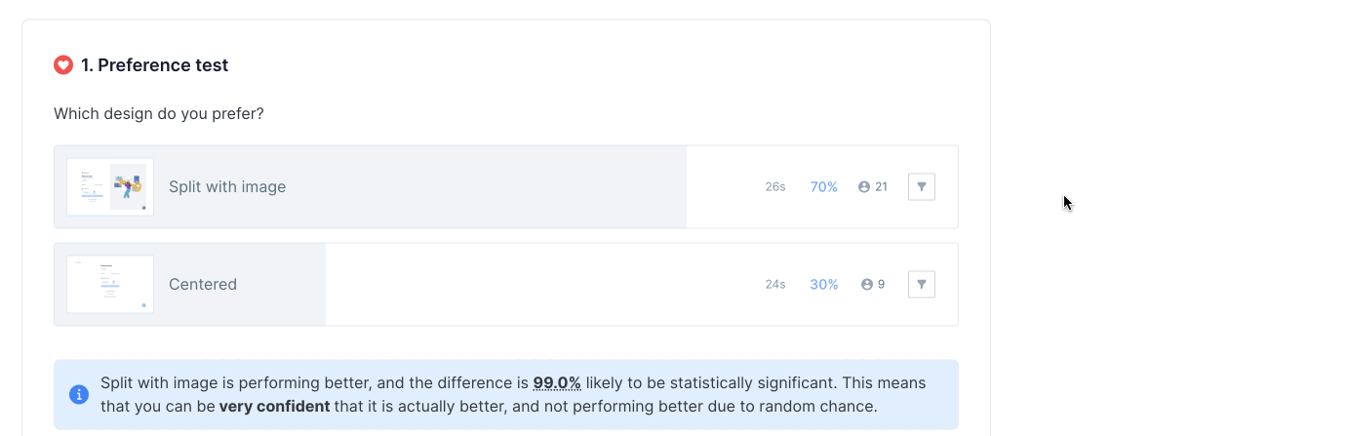Click the 24s average time value
1349x436 pixels.
click(x=775, y=284)
